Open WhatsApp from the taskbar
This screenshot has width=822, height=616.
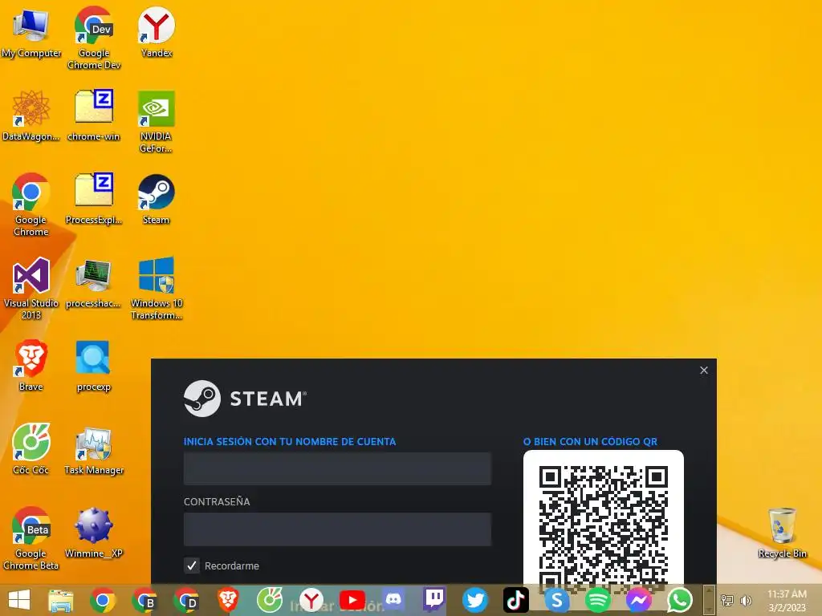click(680, 600)
